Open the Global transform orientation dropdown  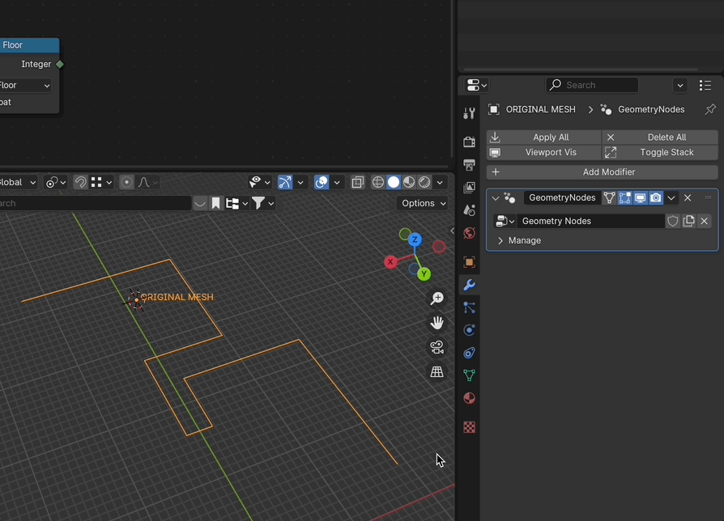(x=18, y=182)
